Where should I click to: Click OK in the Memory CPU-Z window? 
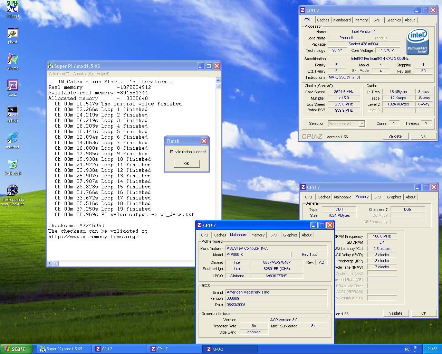424,313
